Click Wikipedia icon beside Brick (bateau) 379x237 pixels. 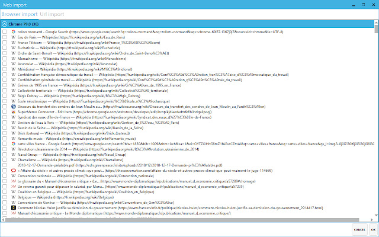point(14,133)
